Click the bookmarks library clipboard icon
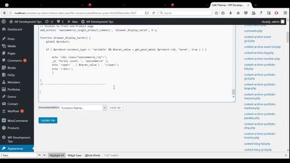Image resolution: width=290 pixels, height=163 pixels. pos(223,13)
